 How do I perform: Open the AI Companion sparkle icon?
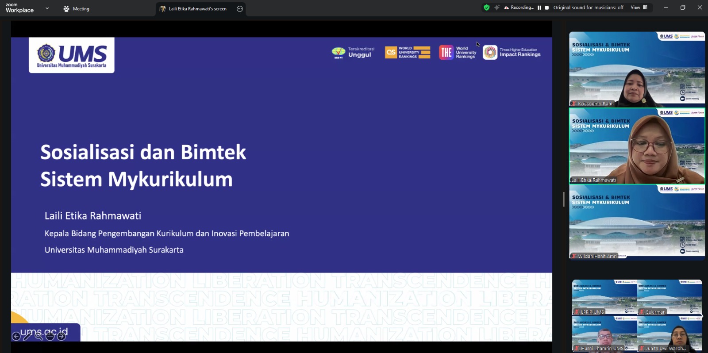(x=497, y=8)
